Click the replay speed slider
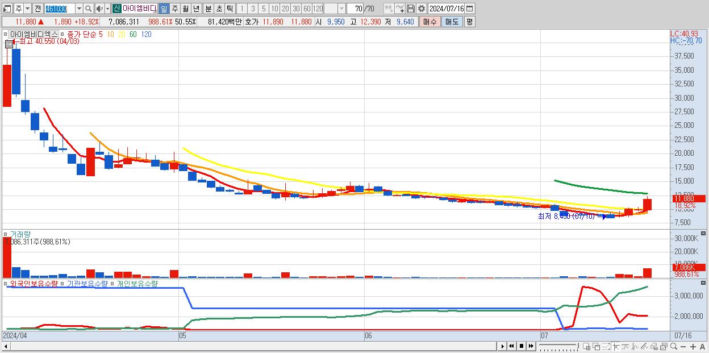The width and height of the screenshot is (709, 353). pyautogui.click(x=558, y=346)
